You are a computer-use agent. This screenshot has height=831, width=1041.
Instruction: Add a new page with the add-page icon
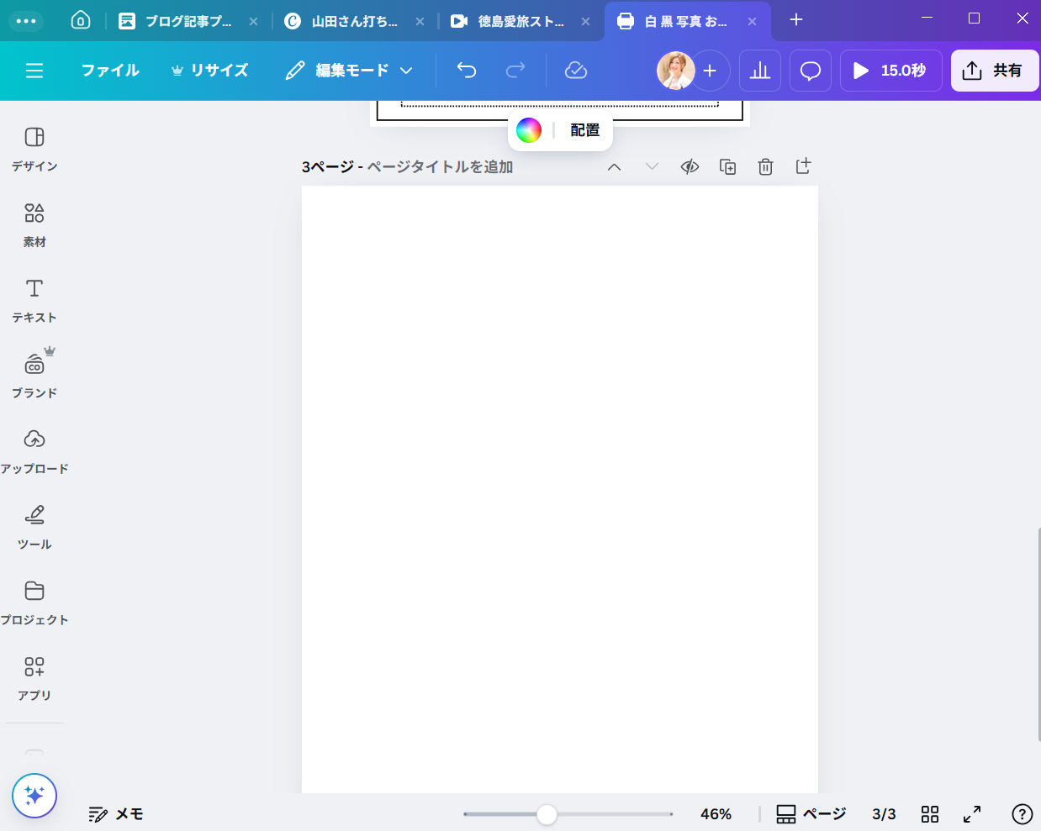pos(803,166)
